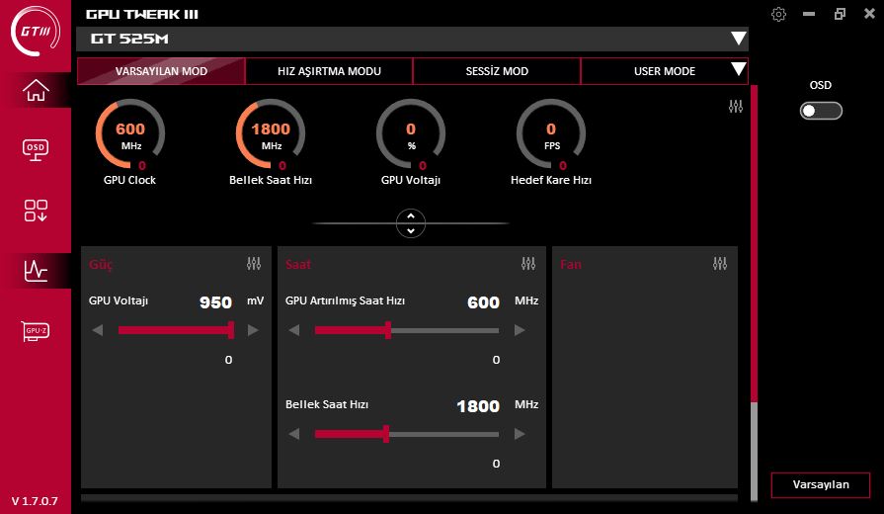Click the Bellek Saat Hızı slider in Saat panel
The height and width of the screenshot is (514, 884).
tap(407, 434)
